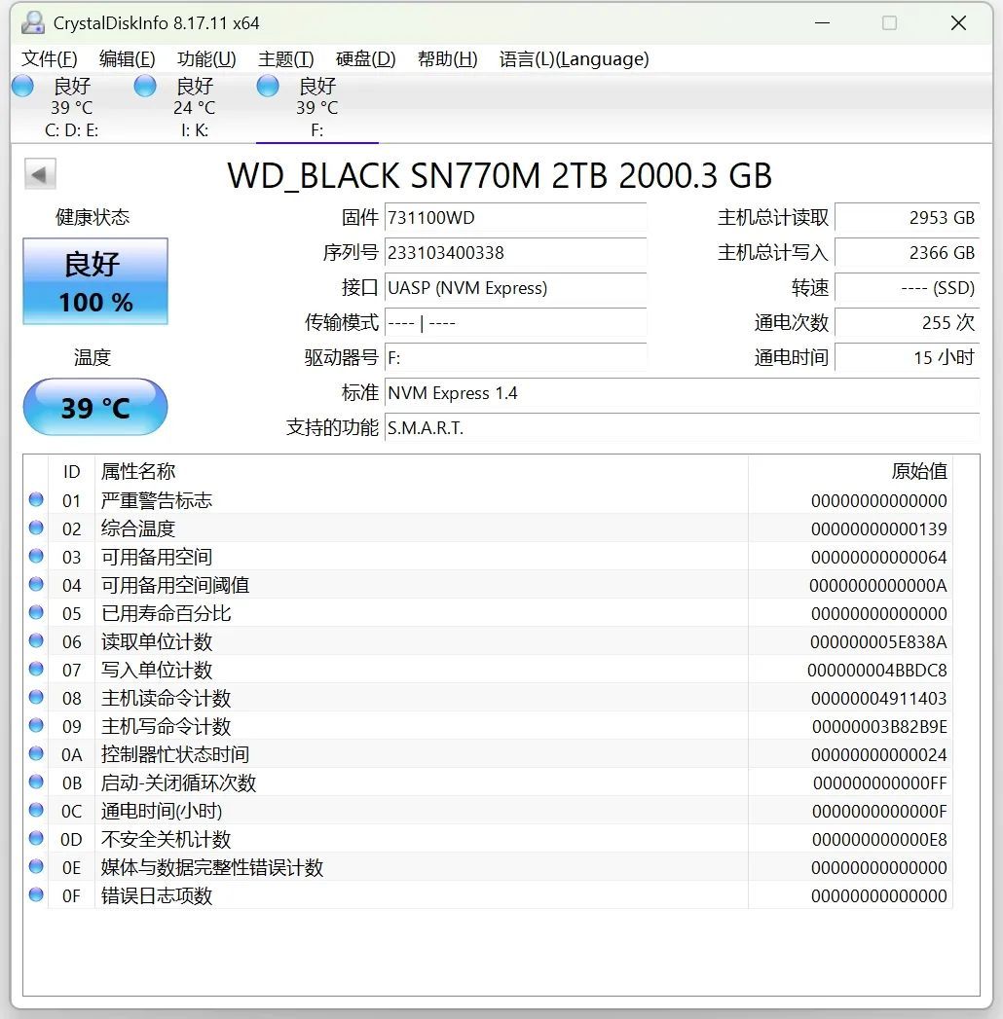Open the 硬盘(D) menu
Viewport: 1003px width, 1019px height.
(x=366, y=59)
